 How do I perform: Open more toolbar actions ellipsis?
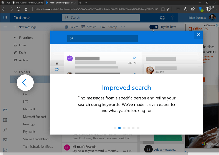tap(123, 27)
